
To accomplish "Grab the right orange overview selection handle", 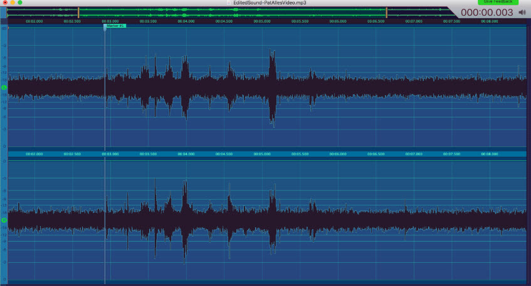I will click(386, 13).
